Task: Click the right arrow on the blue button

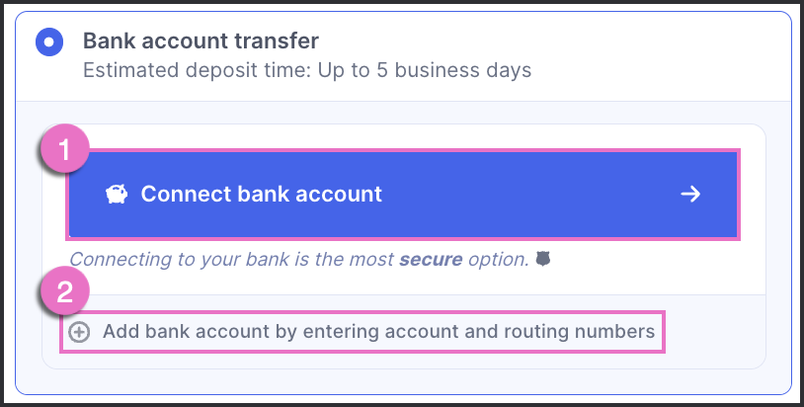Action: 690,195
